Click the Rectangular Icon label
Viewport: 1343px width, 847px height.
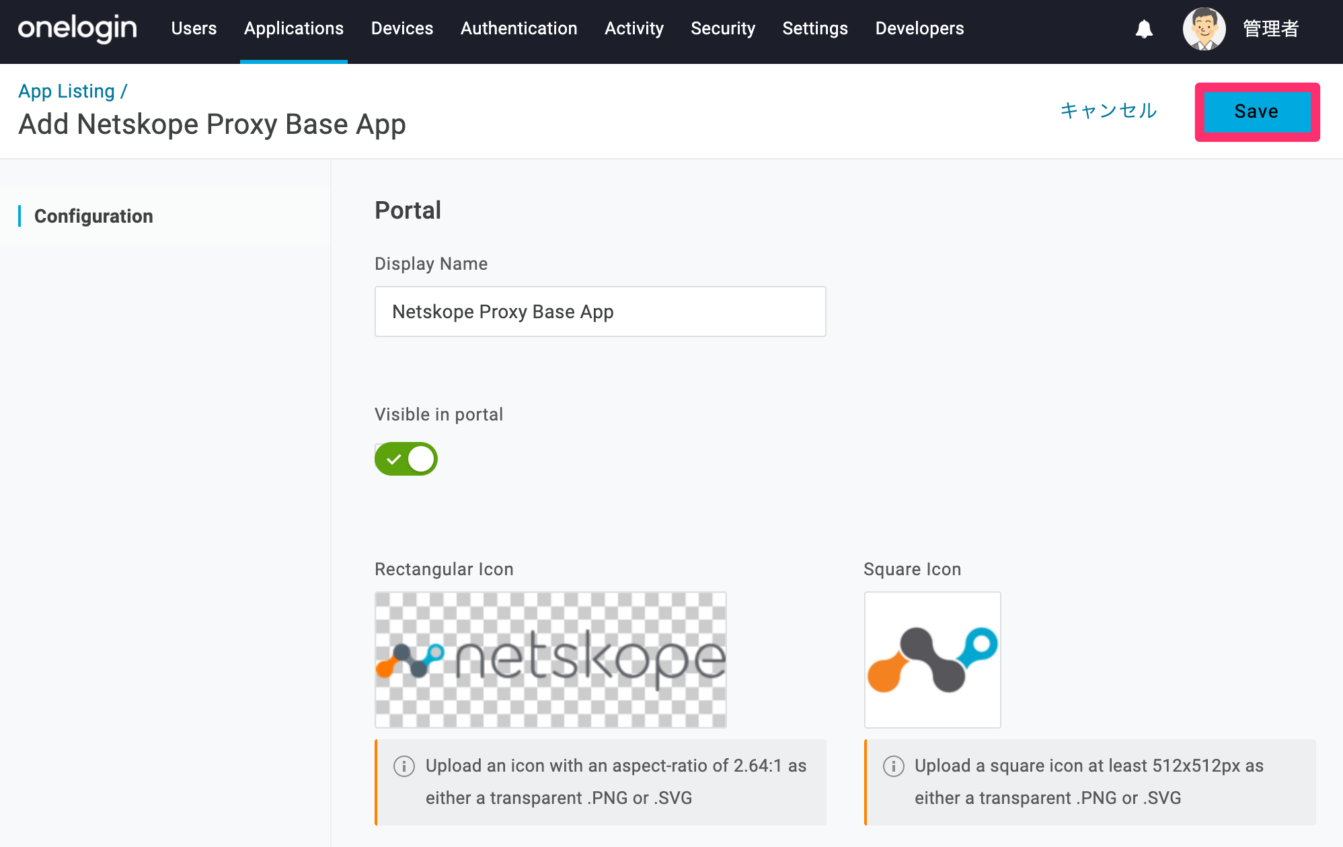pos(444,569)
